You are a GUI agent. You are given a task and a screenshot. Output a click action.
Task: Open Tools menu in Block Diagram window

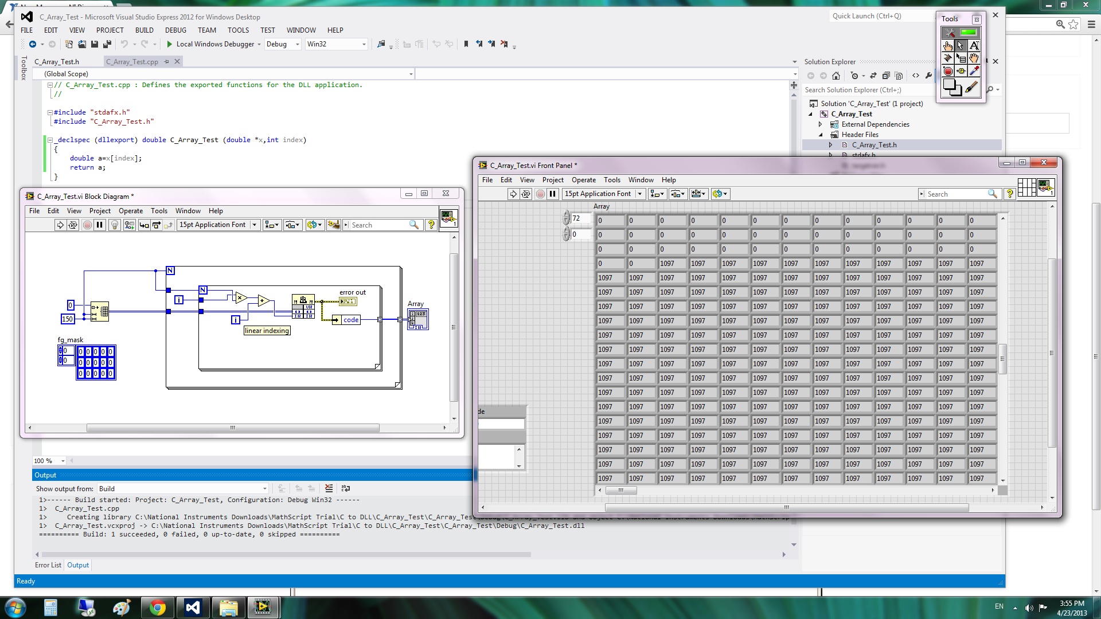(x=159, y=211)
